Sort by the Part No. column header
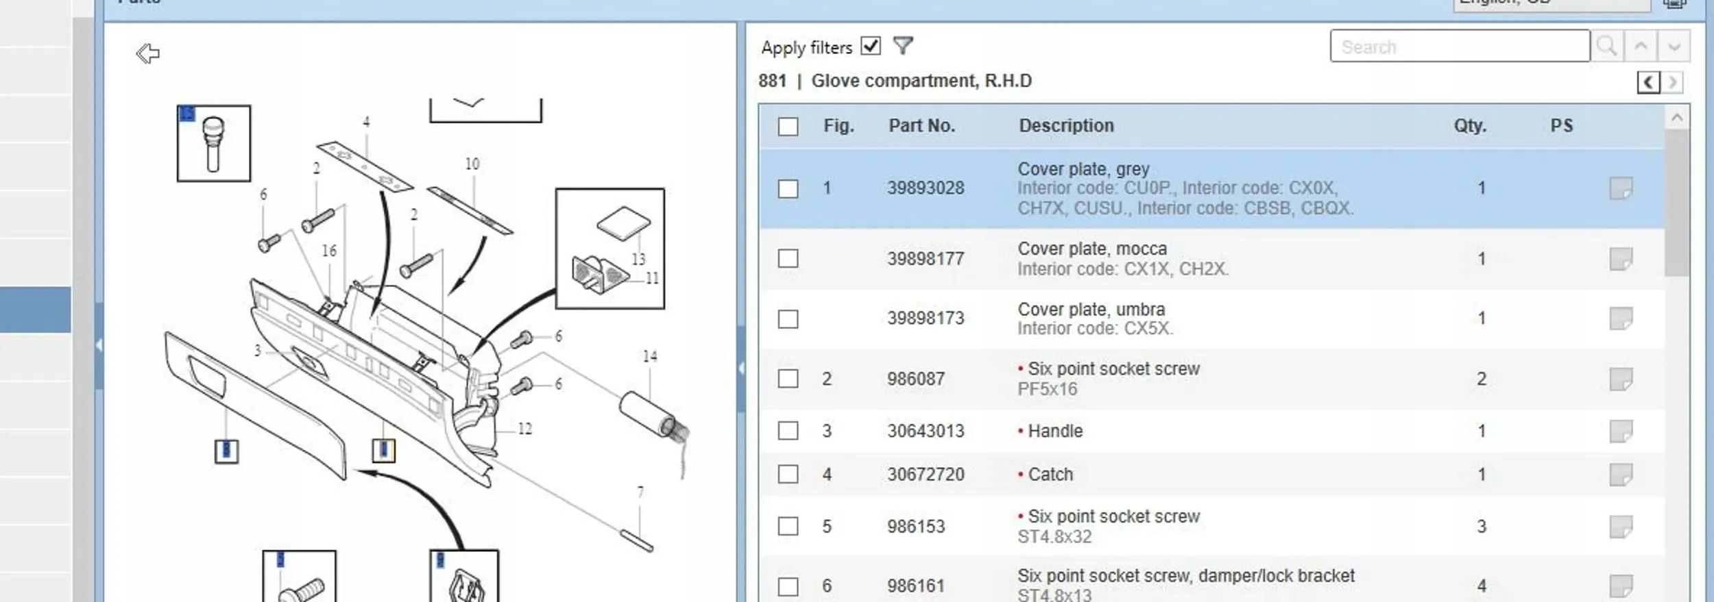1714x602 pixels. click(x=922, y=126)
